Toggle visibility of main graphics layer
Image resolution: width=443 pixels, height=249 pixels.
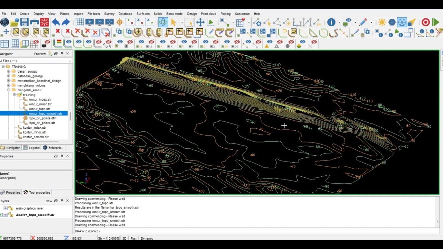(6, 208)
